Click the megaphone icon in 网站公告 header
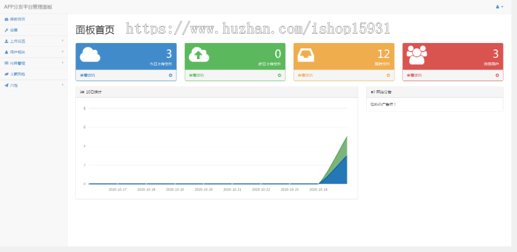Viewport: 517px width, 252px height. click(x=373, y=92)
